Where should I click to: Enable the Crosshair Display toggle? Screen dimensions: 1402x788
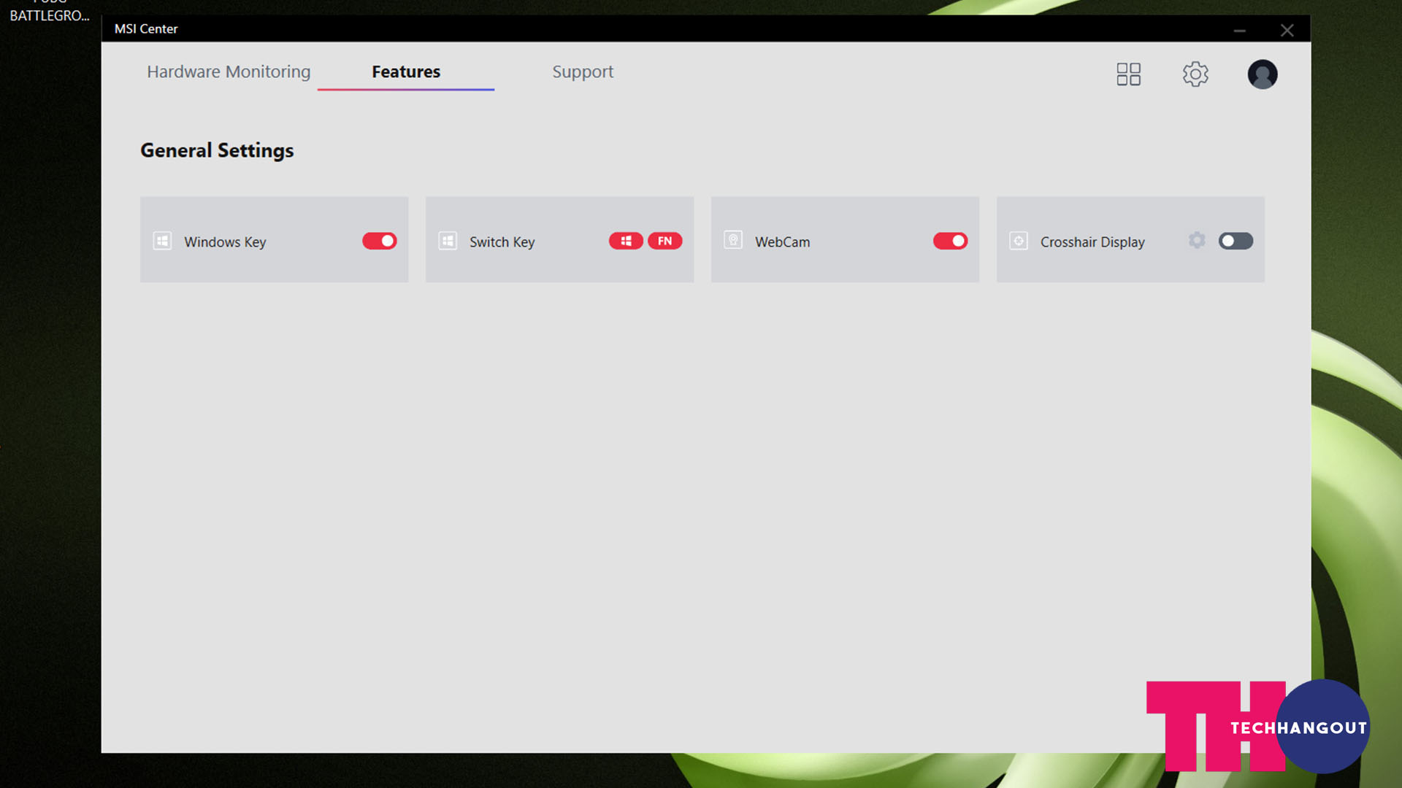click(1236, 241)
